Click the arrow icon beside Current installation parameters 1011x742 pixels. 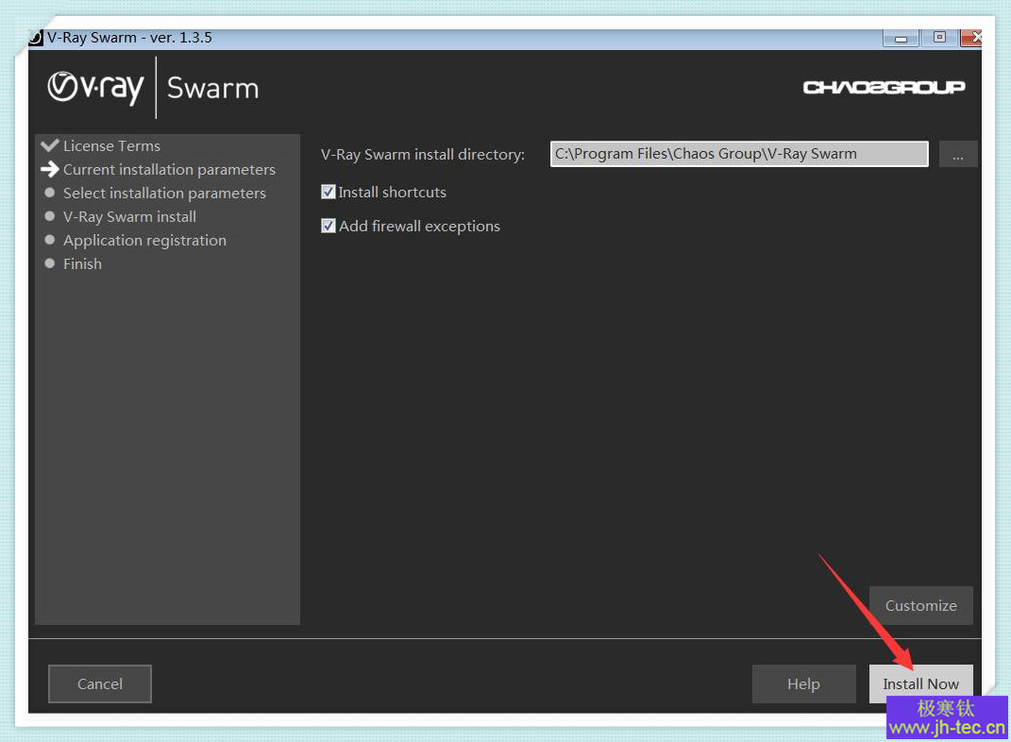pos(50,169)
